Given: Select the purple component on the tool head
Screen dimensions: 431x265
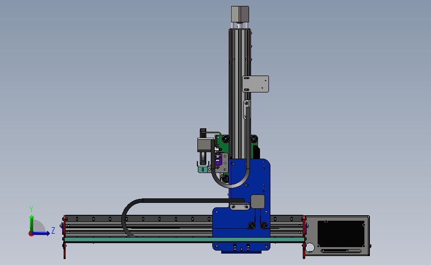Looking at the screenshot, I should click(218, 160).
